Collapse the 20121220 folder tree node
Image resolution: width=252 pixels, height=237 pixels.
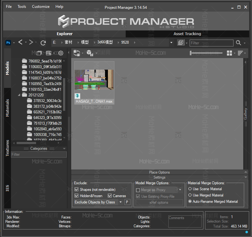click(19, 95)
